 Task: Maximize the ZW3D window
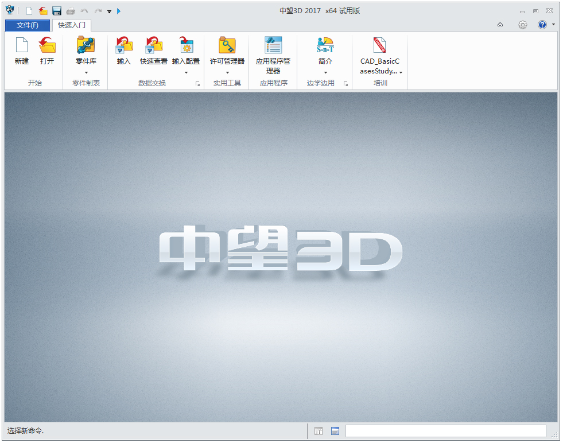[535, 11]
